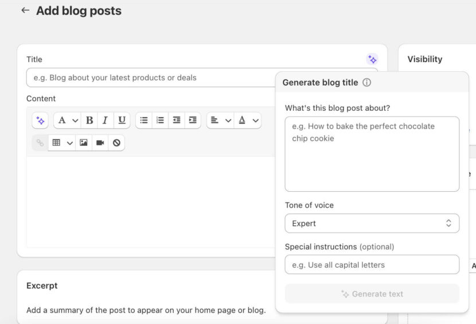Click the AI sparkle icon next to Title

pyautogui.click(x=372, y=59)
